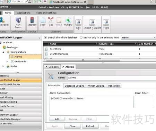Open TrendWorX Logger provider

point(21,115)
